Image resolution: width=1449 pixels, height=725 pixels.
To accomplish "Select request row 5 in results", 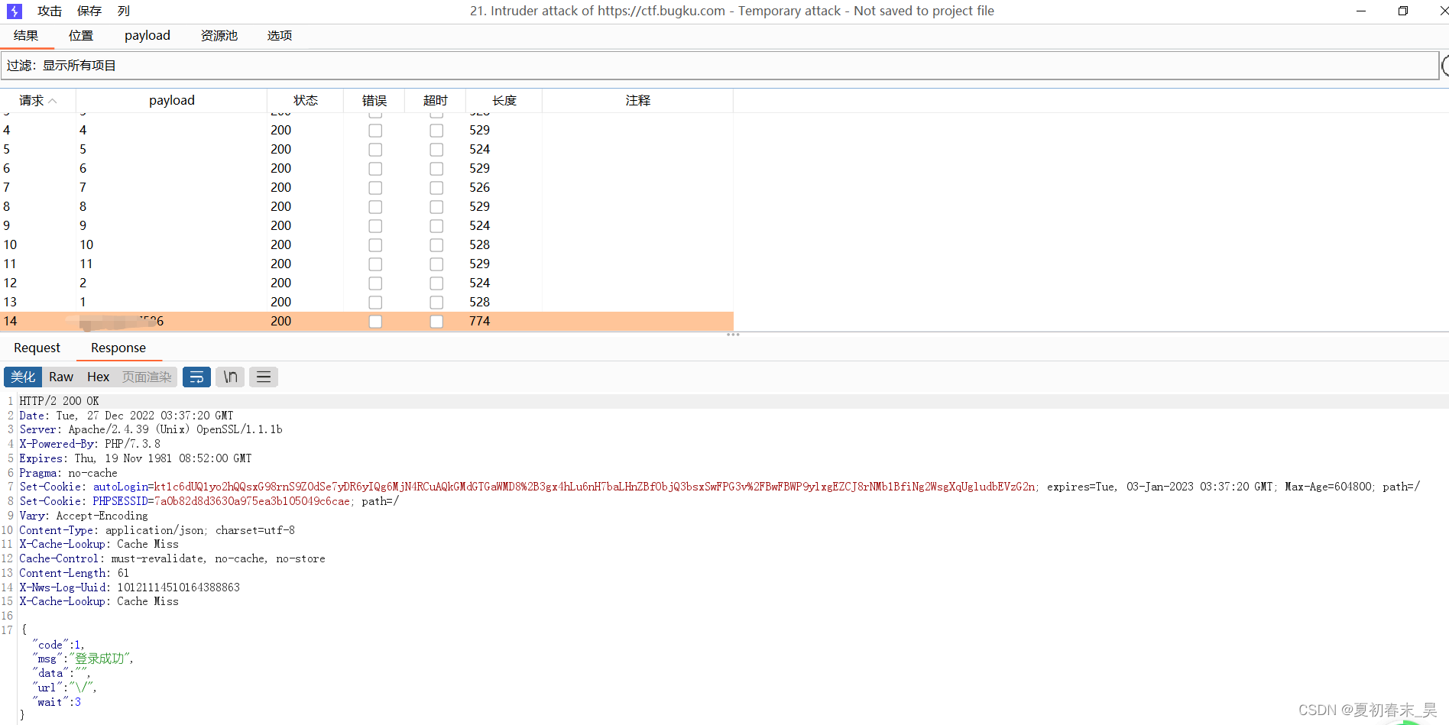I will 367,150.
